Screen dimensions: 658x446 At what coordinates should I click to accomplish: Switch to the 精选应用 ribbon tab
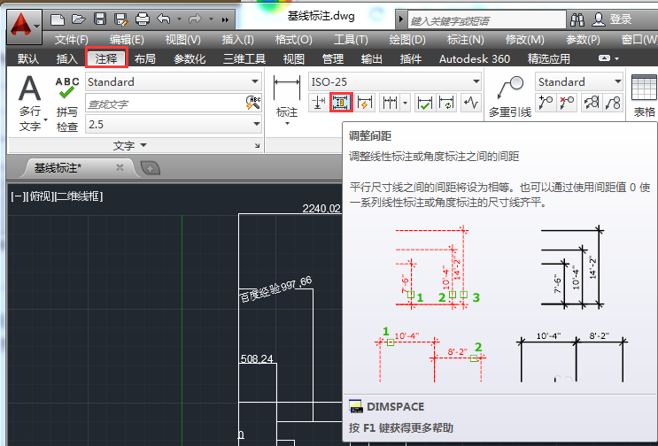[548, 58]
